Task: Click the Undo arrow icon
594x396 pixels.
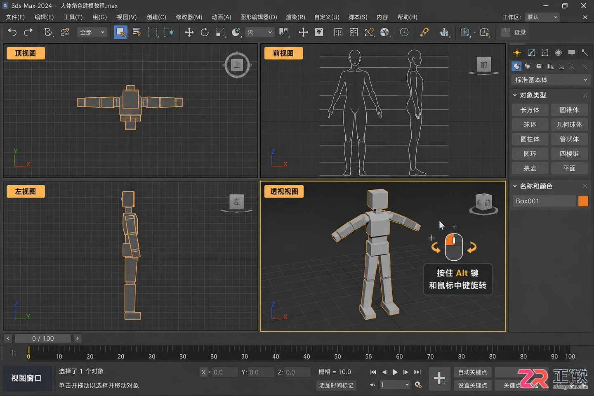Action: pyautogui.click(x=12, y=32)
